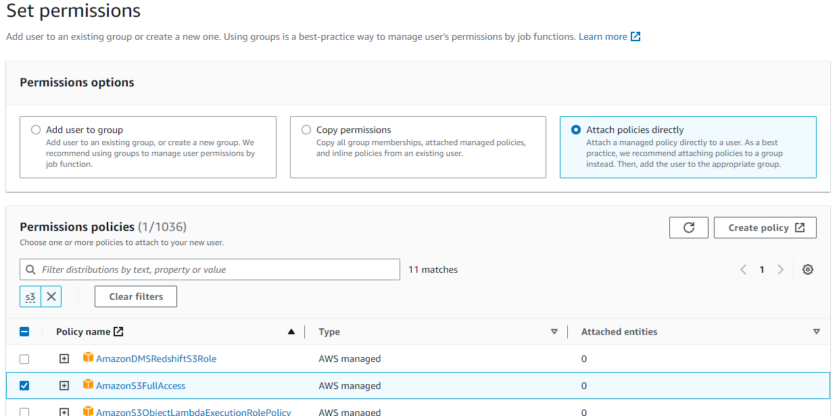
Task: Open the Learn more link
Action: pos(603,36)
